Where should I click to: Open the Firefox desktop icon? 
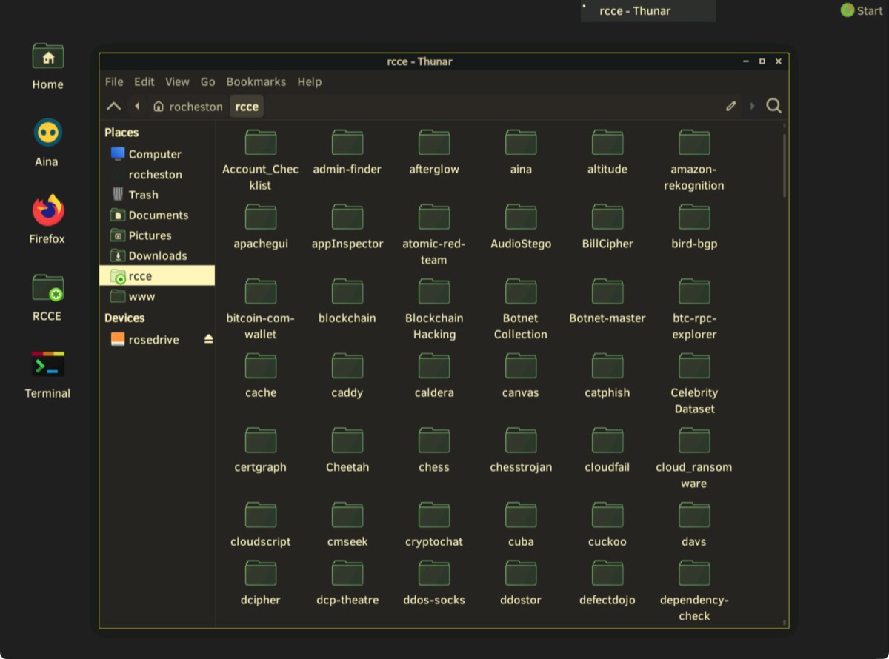click(47, 212)
